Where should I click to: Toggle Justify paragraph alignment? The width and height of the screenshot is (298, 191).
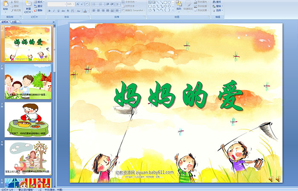pyautogui.click(x=108, y=11)
